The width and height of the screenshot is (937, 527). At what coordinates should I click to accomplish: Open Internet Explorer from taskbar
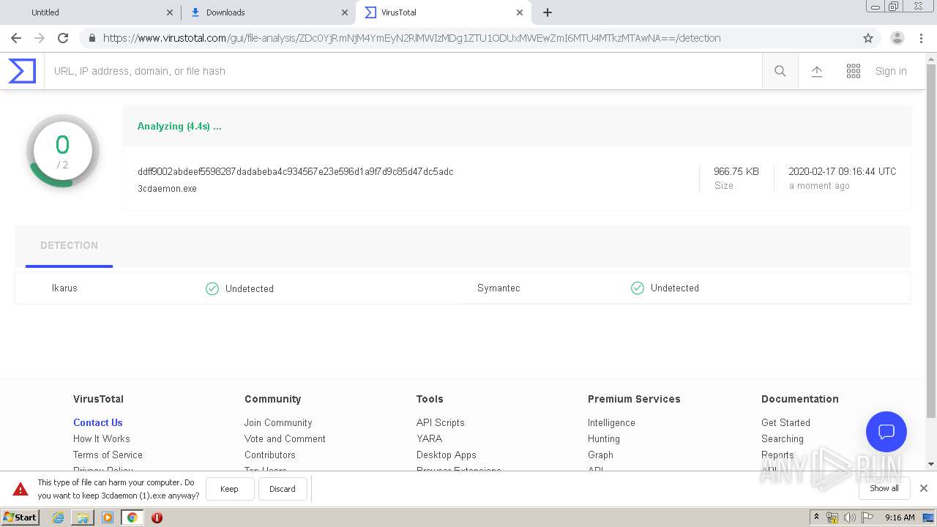(x=58, y=517)
